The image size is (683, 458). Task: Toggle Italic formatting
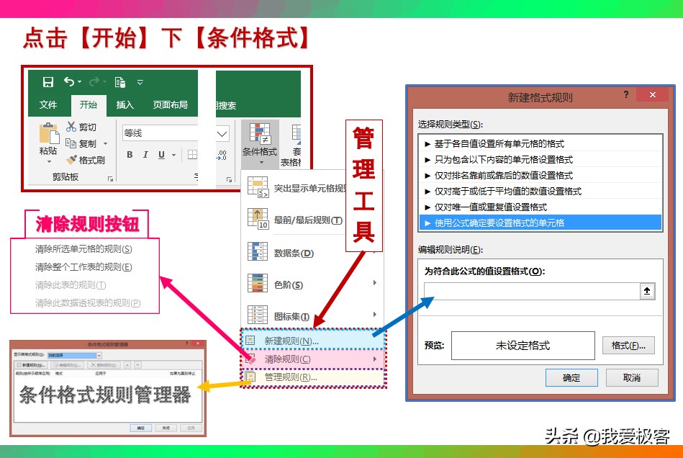coord(145,155)
